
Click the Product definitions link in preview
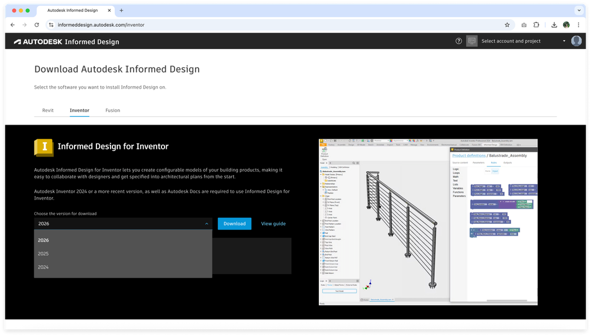[469, 155]
